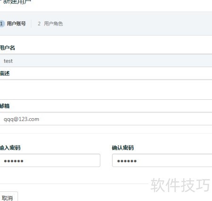The image size is (212, 201).
Task: Click the vertical divider between wizard steps
Action: click(x=32, y=24)
